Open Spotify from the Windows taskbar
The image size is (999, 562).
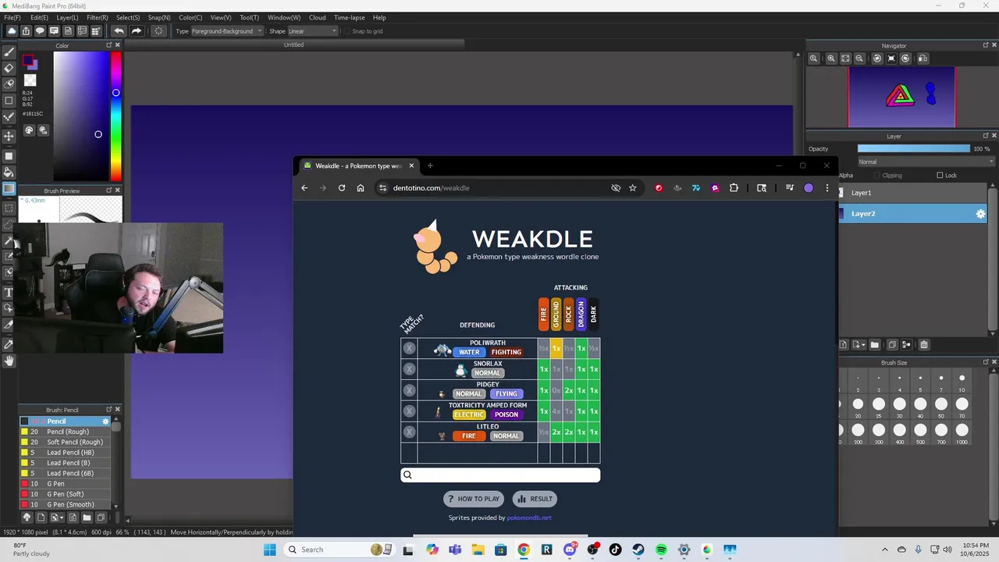pyautogui.click(x=661, y=550)
